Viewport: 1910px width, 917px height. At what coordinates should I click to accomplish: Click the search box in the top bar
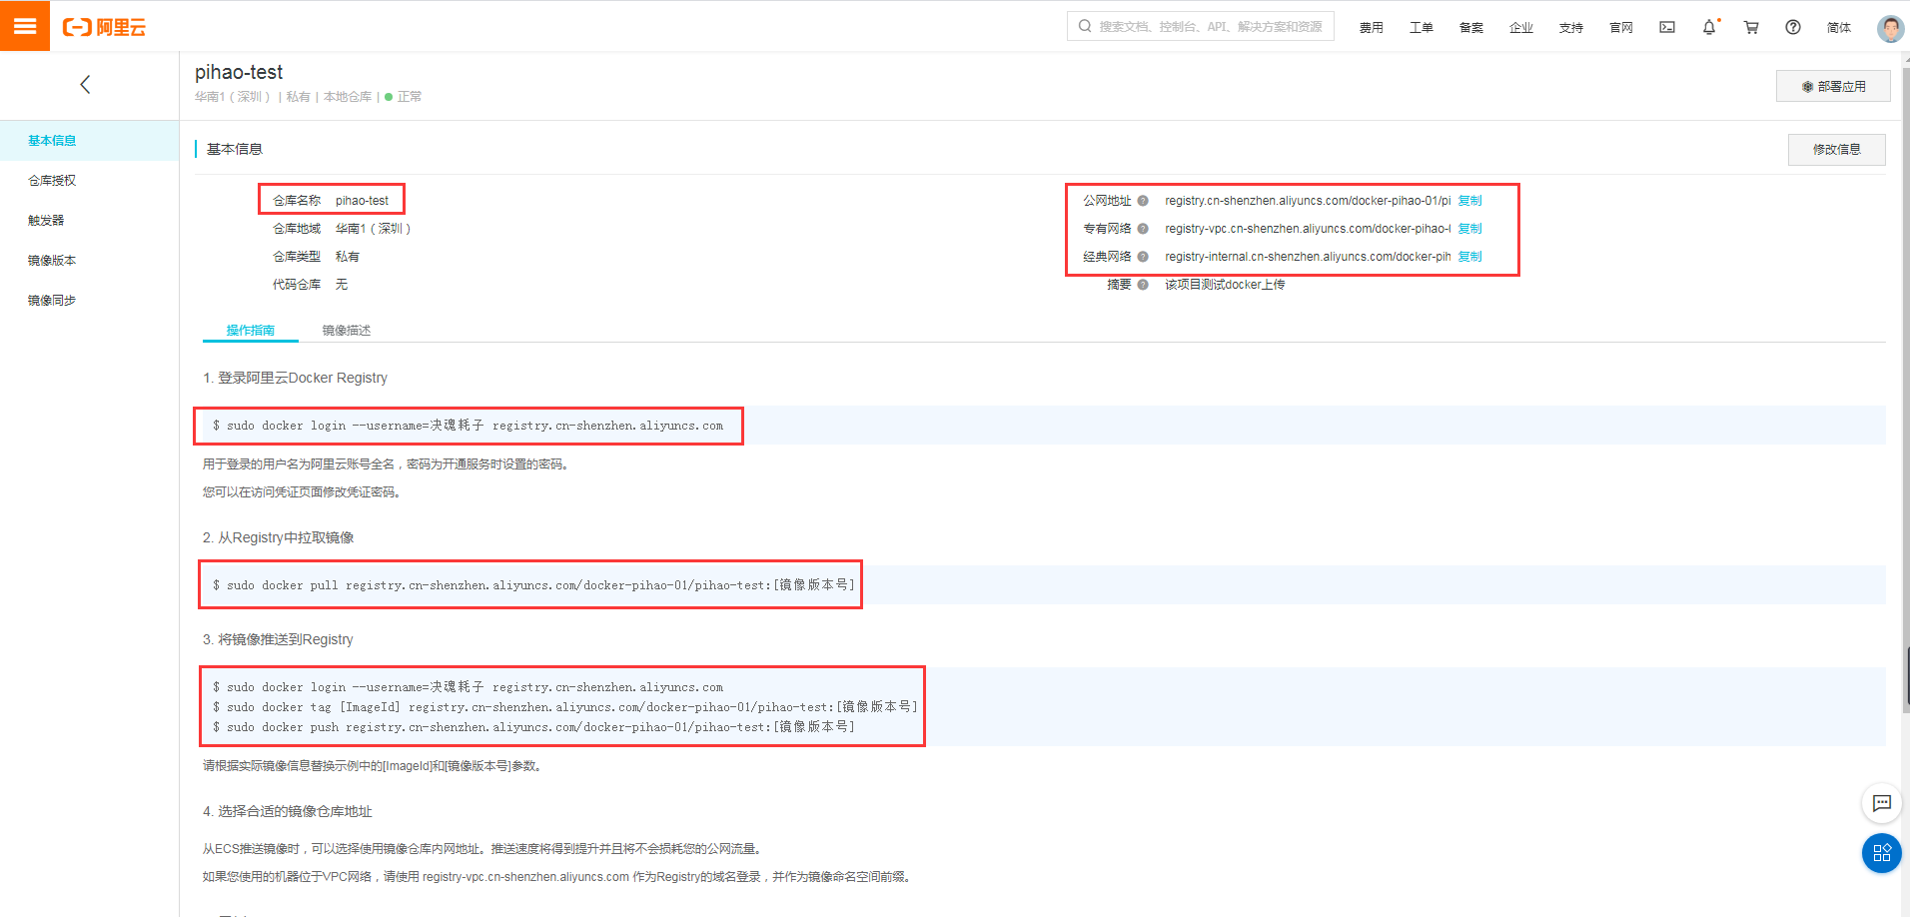pos(1200,27)
